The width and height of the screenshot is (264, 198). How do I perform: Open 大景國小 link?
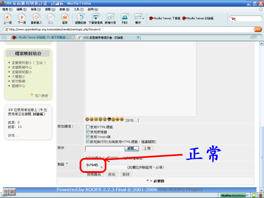click(18, 77)
